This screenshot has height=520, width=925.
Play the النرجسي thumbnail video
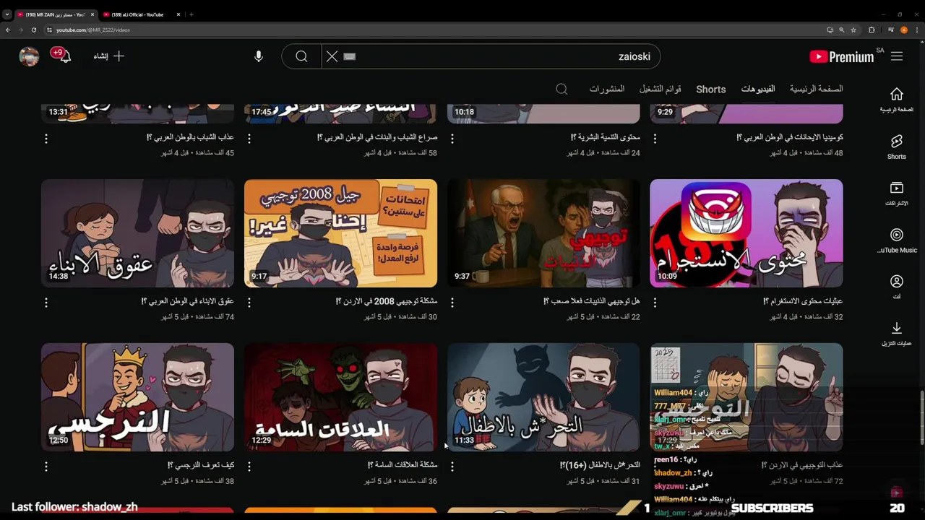tap(137, 397)
